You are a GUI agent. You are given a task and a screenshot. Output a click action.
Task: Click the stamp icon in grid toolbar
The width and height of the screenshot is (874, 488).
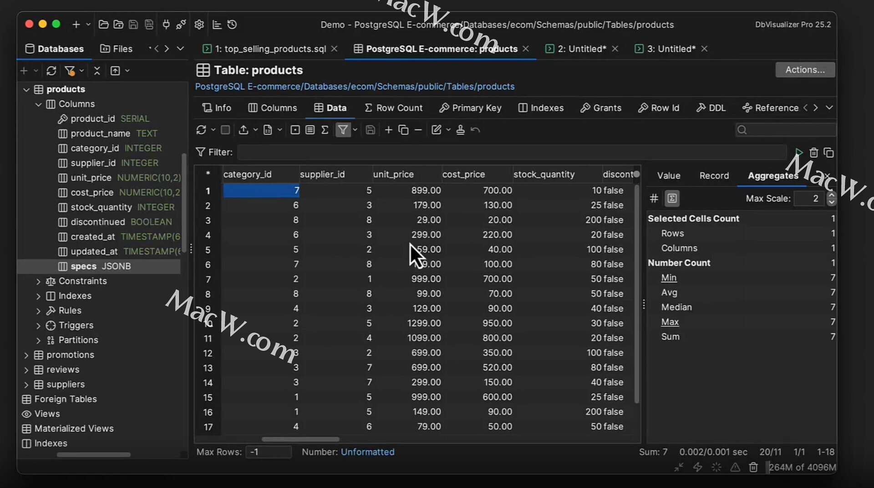[460, 130]
